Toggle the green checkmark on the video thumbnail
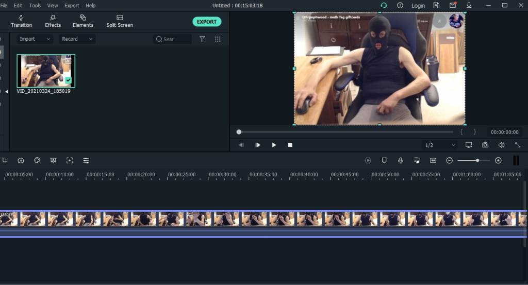Image resolution: width=528 pixels, height=285 pixels. pyautogui.click(x=68, y=80)
